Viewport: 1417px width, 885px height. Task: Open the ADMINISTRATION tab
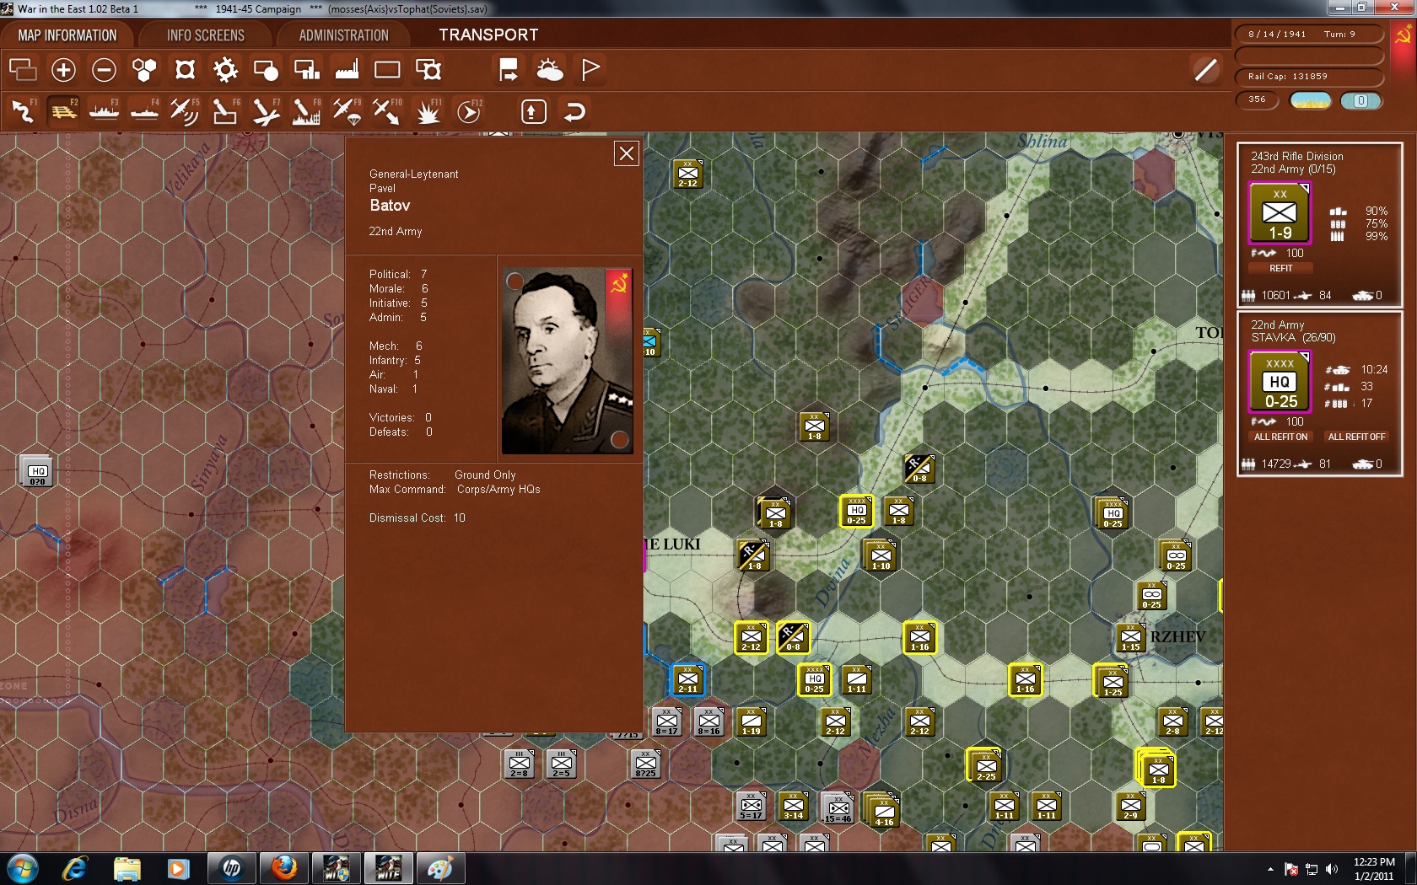[344, 35]
